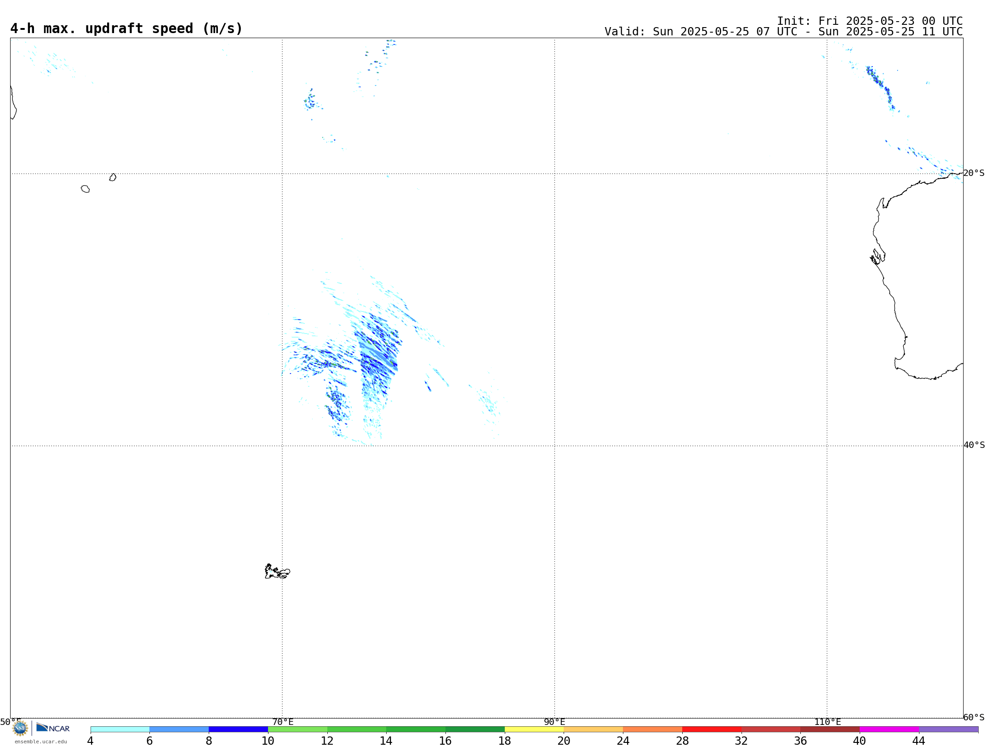Select the dark blue 8–10 colorbar swatch

click(x=239, y=729)
